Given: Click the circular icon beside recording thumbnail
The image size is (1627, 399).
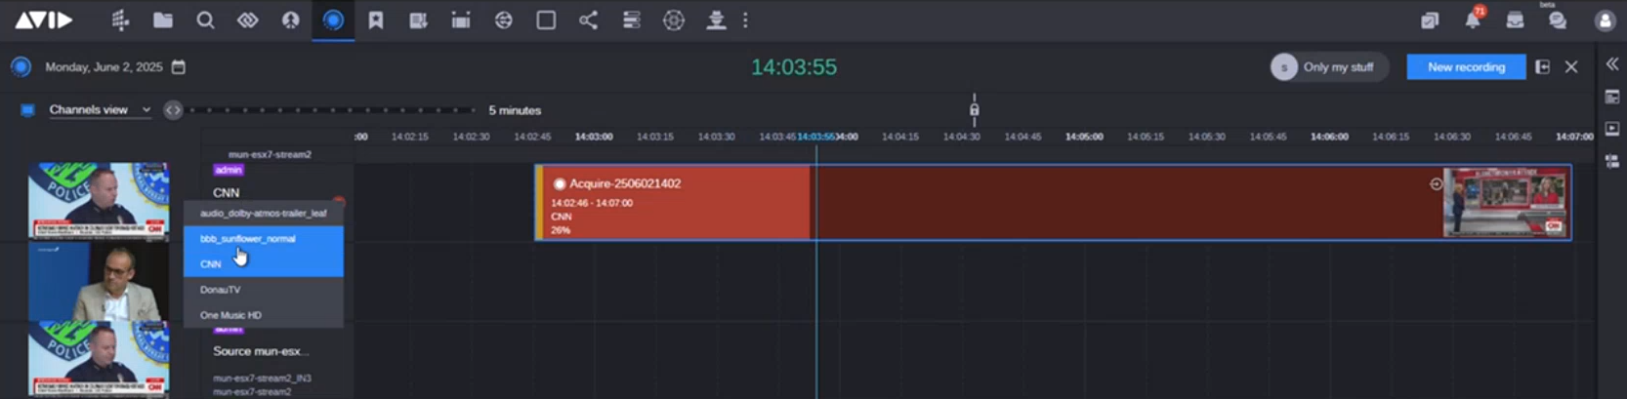Looking at the screenshot, I should 1436,183.
